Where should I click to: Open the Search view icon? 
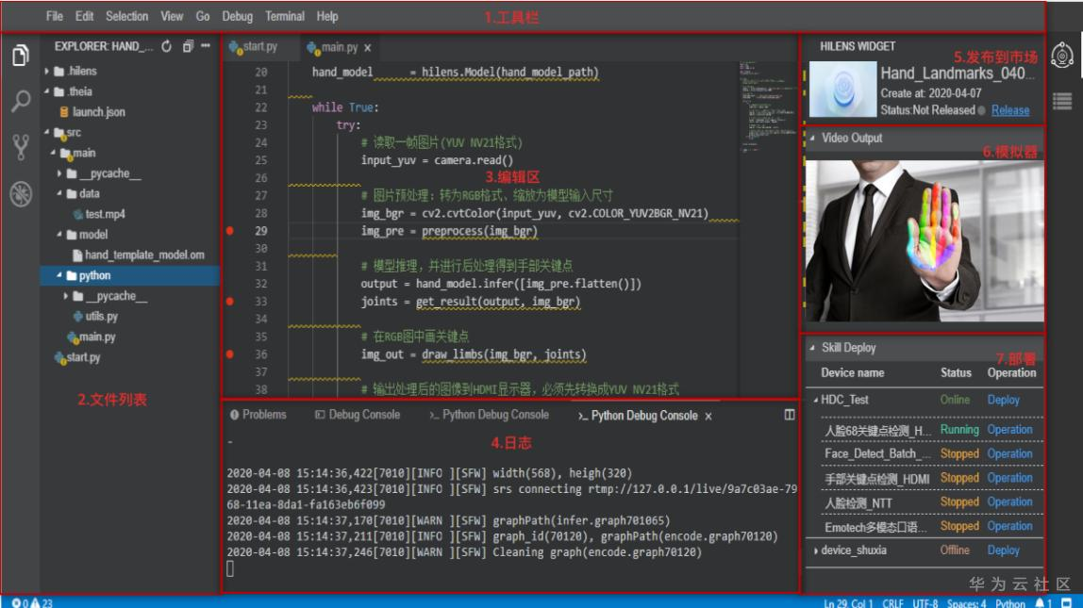point(20,101)
